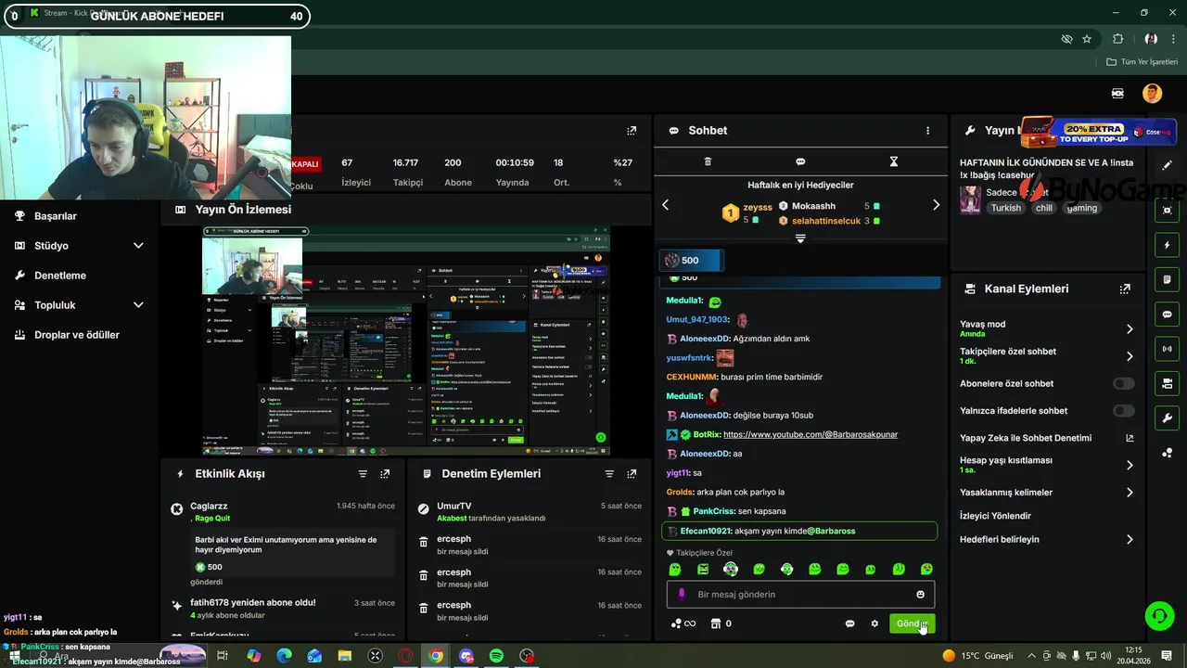Open the profile avatar at top right
Image resolution: width=1187 pixels, height=668 pixels.
(x=1152, y=93)
